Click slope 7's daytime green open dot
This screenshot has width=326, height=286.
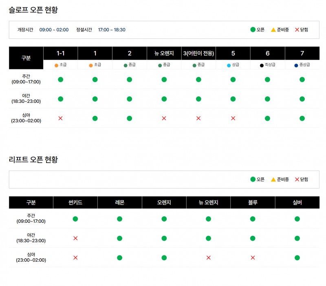[x=302, y=80]
